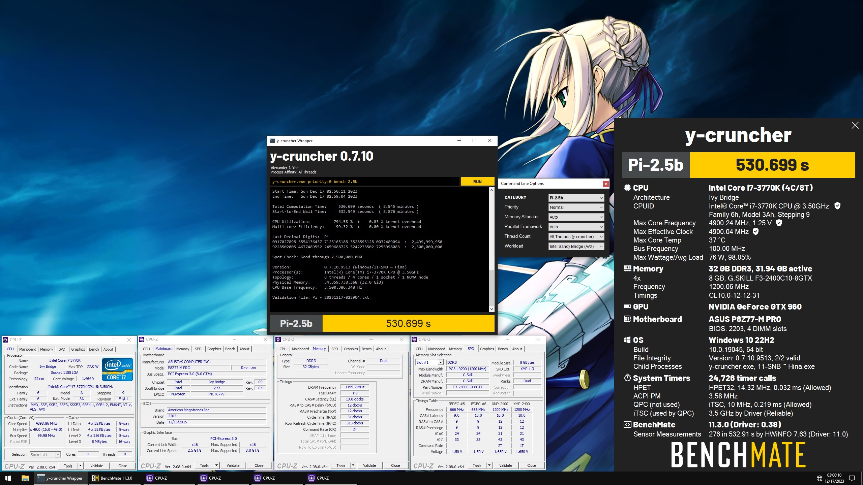863x485 pixels.
Task: Open the Priority dropdown
Action: pyautogui.click(x=576, y=207)
